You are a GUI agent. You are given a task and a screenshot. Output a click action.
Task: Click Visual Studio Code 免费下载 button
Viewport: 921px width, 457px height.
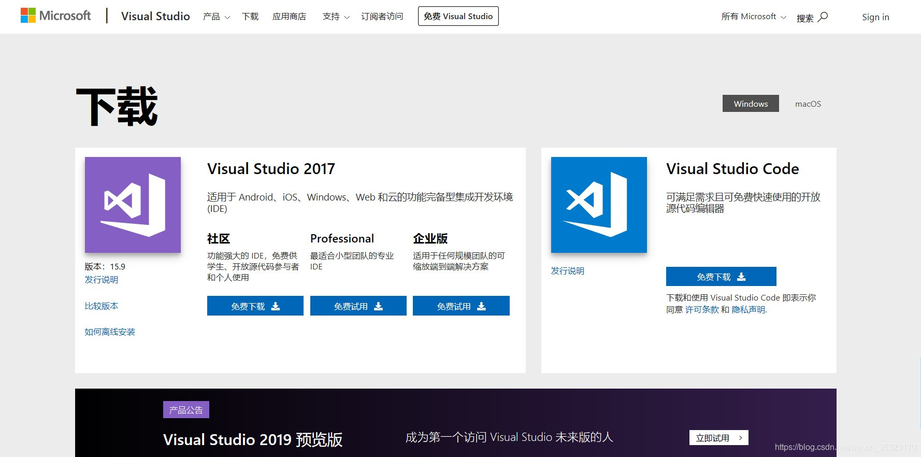(721, 277)
